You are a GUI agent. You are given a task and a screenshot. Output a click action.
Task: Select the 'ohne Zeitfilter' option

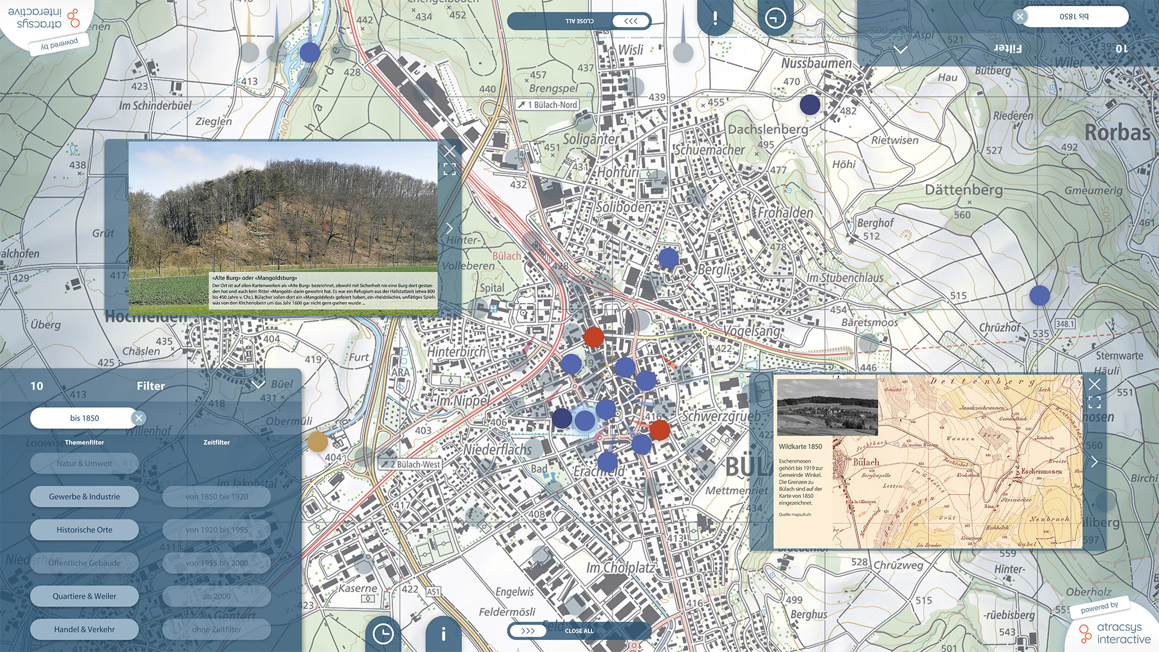pyautogui.click(x=217, y=629)
